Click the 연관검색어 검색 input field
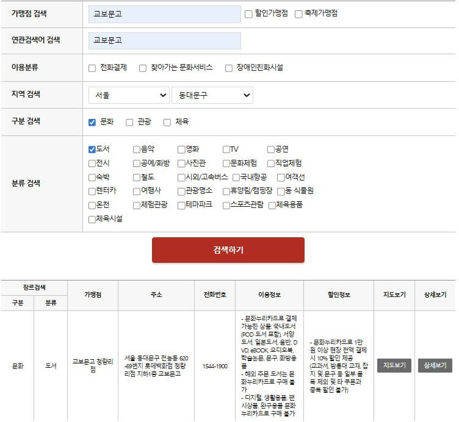 165,41
